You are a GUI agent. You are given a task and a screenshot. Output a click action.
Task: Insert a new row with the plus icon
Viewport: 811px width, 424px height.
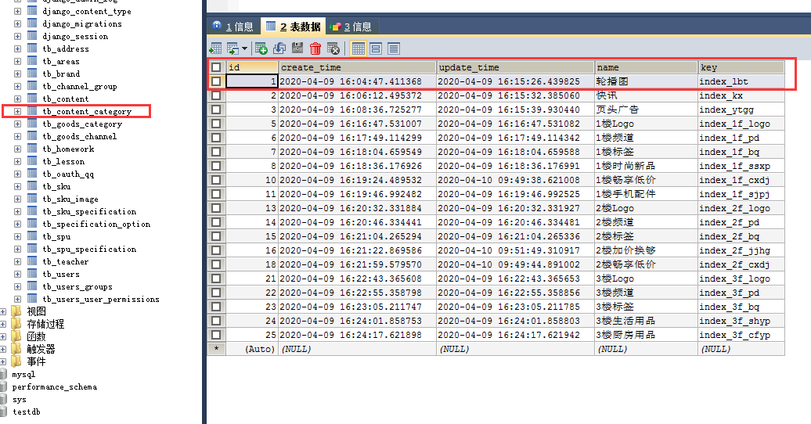click(261, 49)
